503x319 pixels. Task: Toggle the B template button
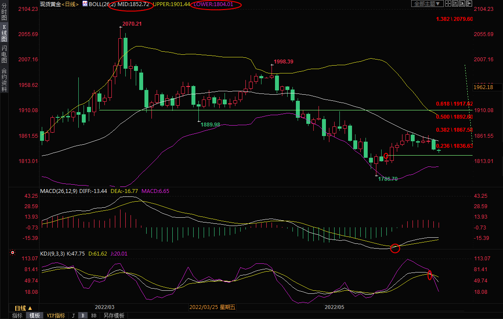pos(83,316)
